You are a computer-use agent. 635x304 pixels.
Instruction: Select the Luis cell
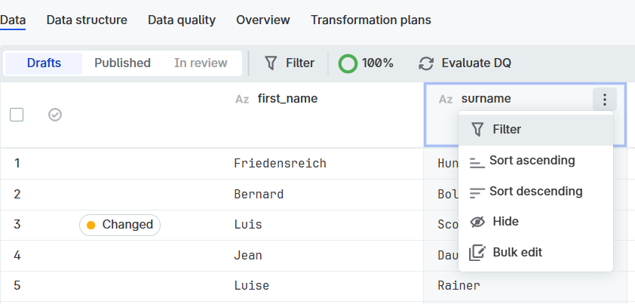pyautogui.click(x=248, y=225)
